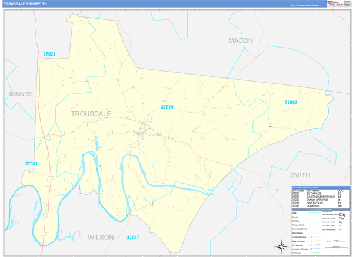Click the Trousdale County, TN title text
The width and height of the screenshot is (353, 257).
[x=25, y=4]
